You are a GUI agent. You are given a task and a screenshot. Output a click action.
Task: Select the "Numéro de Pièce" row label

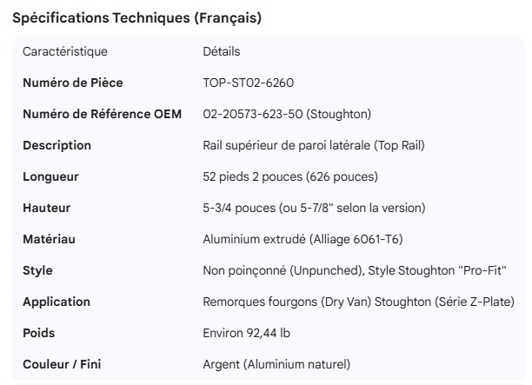pos(72,83)
